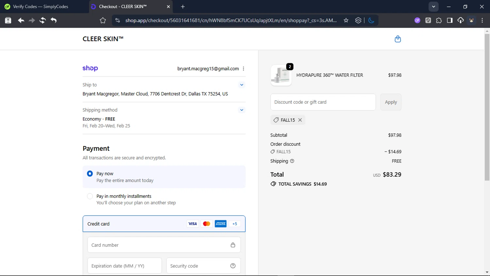
Task: Click the Economy · FREE shipping text
Action: pos(99,119)
